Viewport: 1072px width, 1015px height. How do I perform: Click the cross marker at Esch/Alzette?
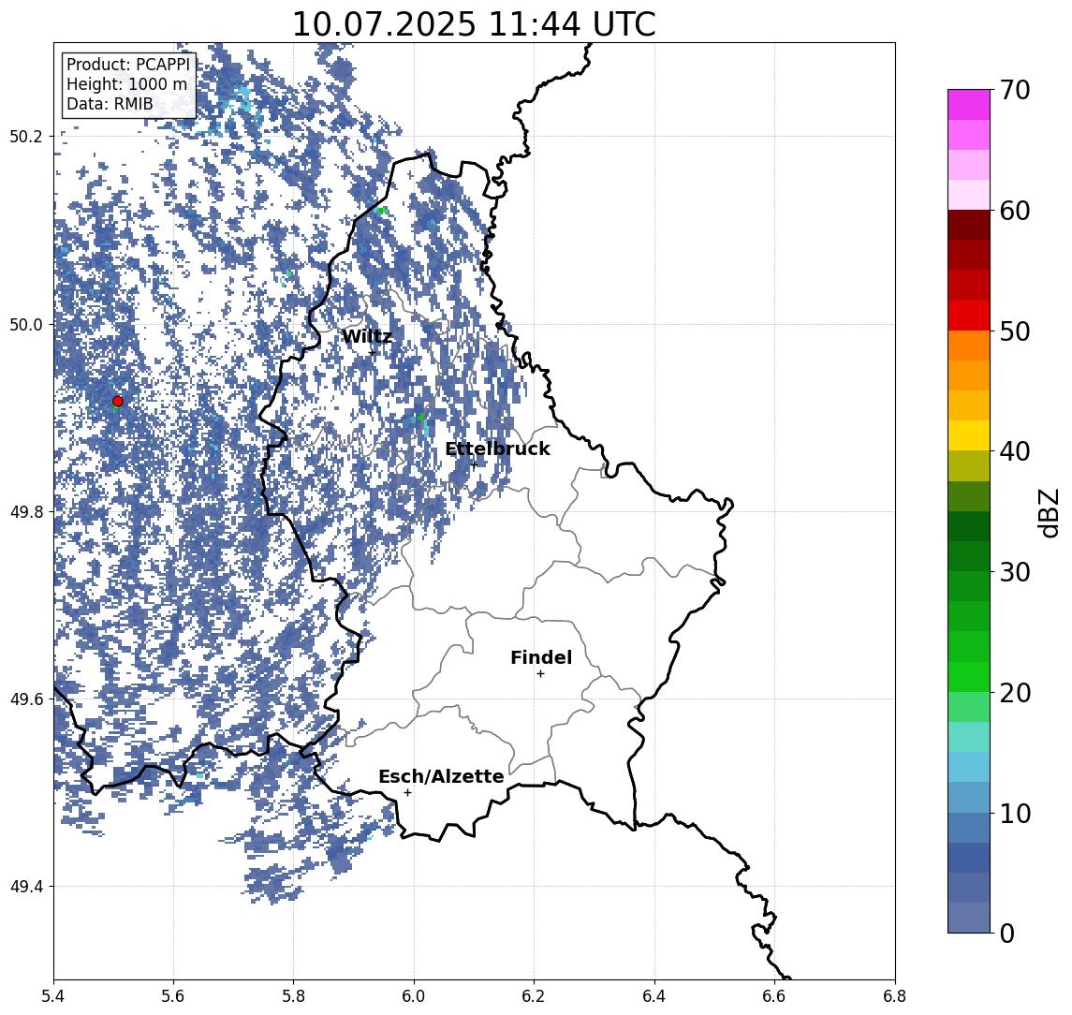pyautogui.click(x=407, y=793)
